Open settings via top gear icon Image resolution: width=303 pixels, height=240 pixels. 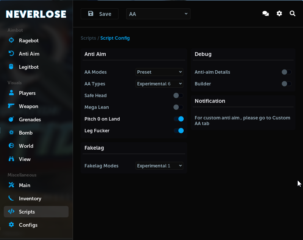pyautogui.click(x=279, y=14)
